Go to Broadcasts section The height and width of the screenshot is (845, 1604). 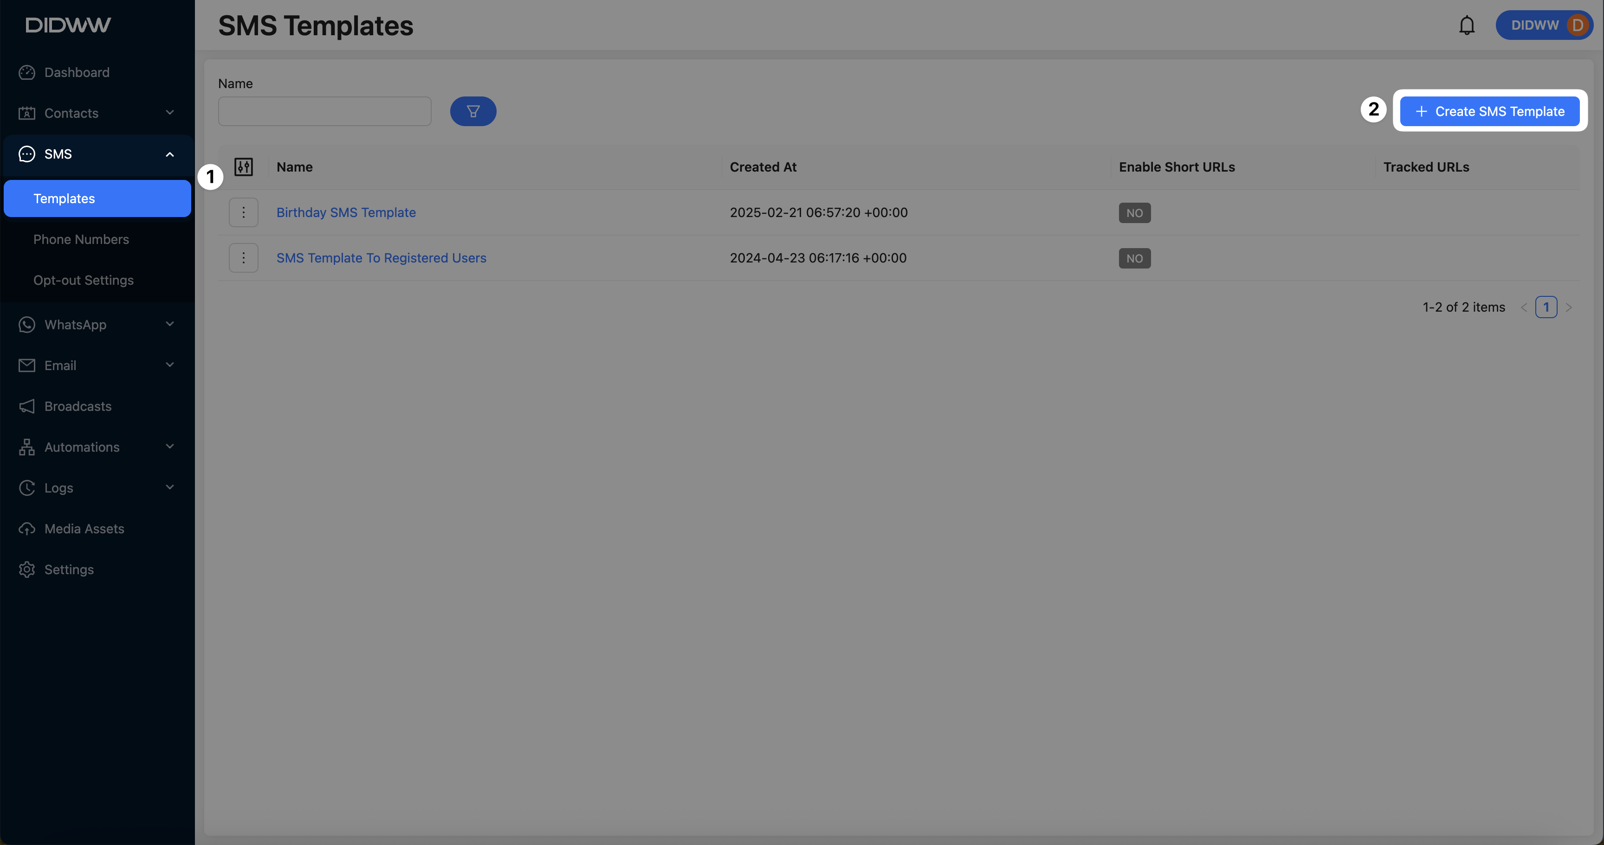click(x=78, y=406)
